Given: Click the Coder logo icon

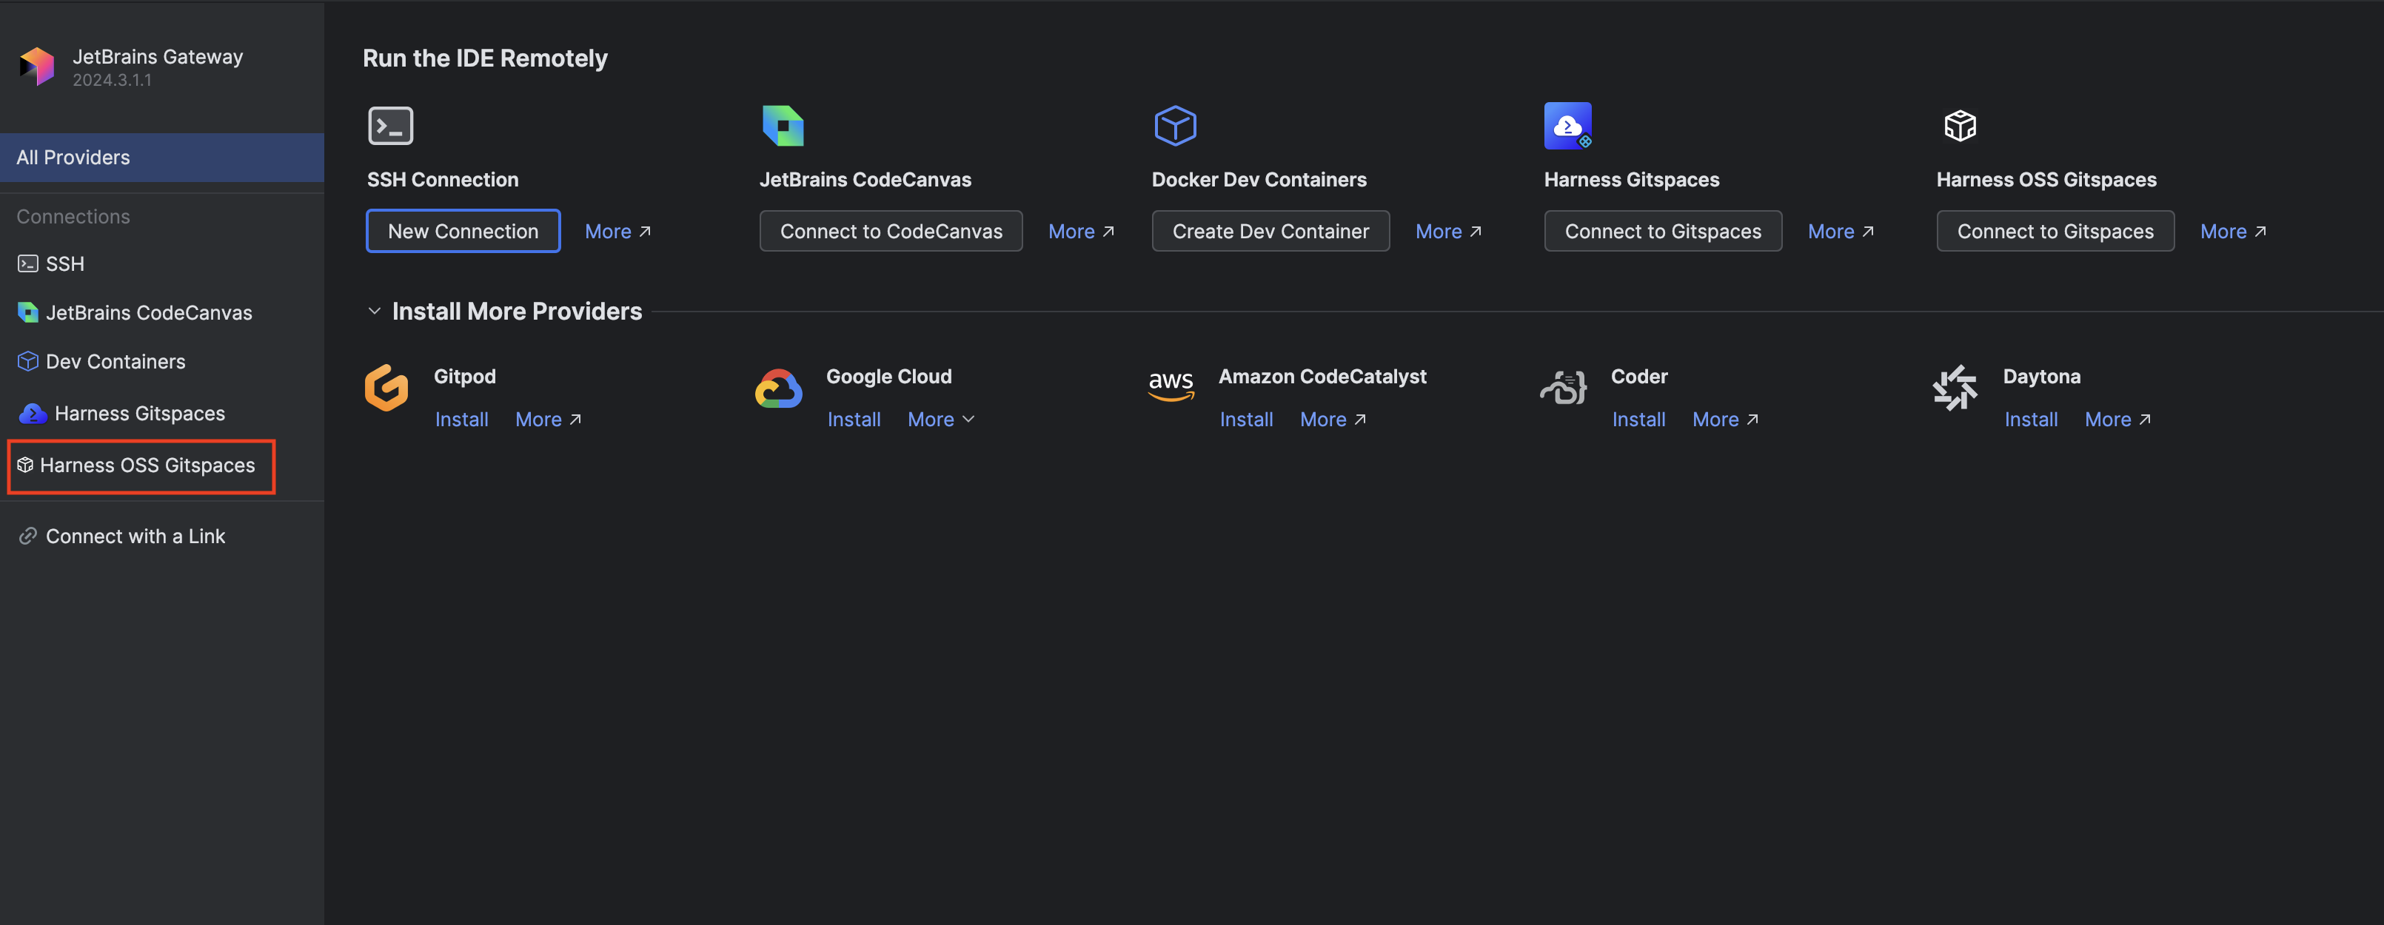Looking at the screenshot, I should coord(1563,386).
